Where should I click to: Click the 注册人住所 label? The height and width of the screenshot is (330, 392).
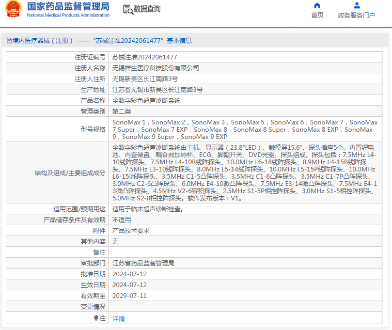click(x=90, y=79)
